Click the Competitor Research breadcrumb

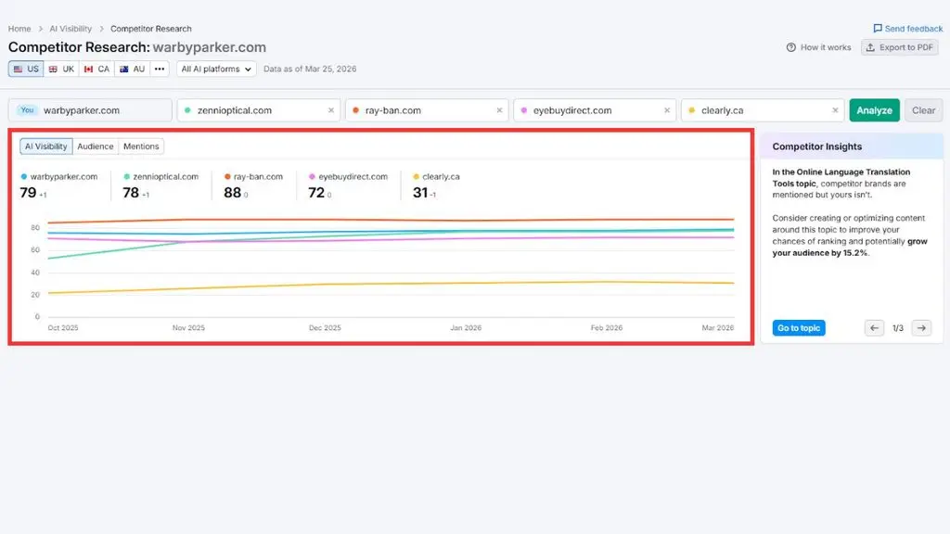click(x=151, y=29)
